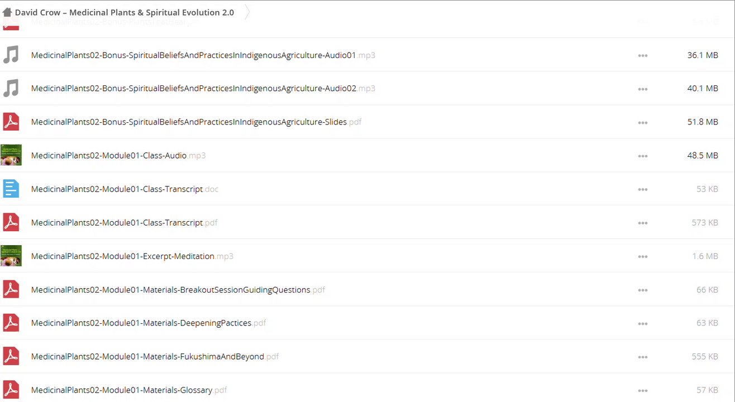The image size is (735, 402).
Task: Click PDF icon for BreakoutSessionGuidingQuestions file
Action: (11, 289)
